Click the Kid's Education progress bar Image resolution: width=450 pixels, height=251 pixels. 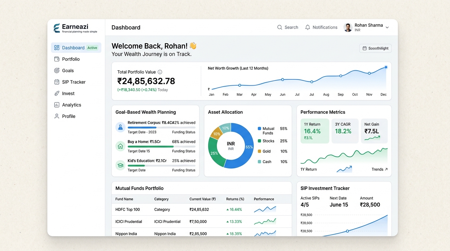coord(162,166)
